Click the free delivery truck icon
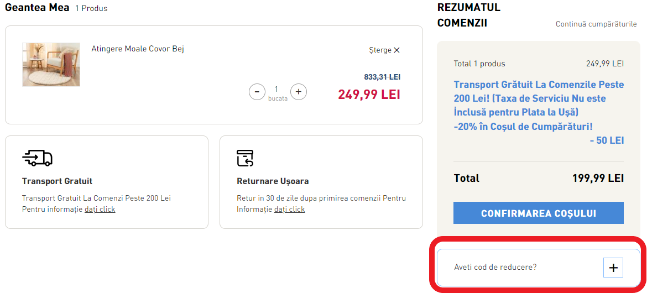 37,159
